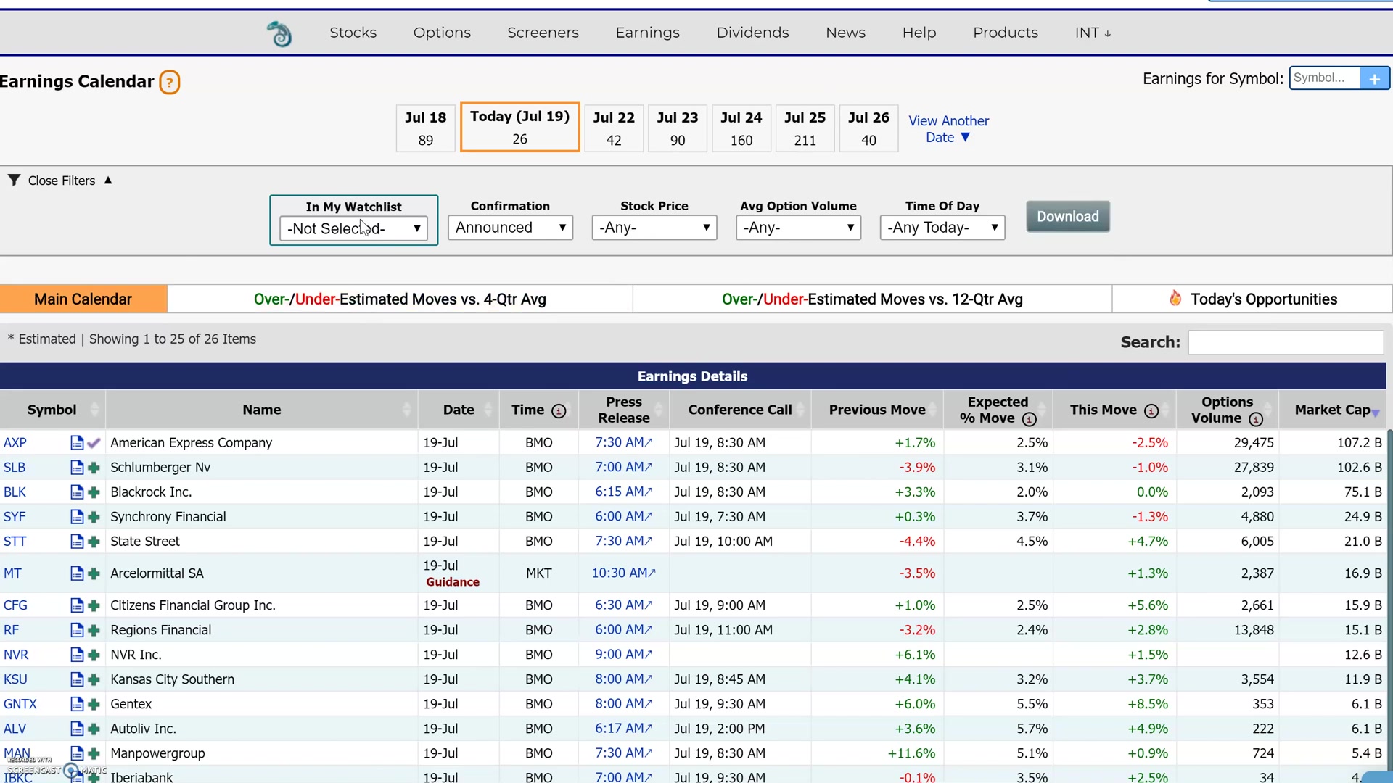Click the plus button beside Symbol field
This screenshot has width=1393, height=783.
click(x=1374, y=78)
